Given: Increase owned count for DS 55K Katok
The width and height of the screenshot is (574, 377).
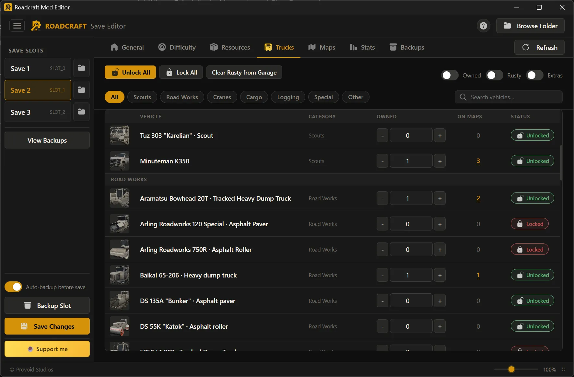Looking at the screenshot, I should coord(439,326).
